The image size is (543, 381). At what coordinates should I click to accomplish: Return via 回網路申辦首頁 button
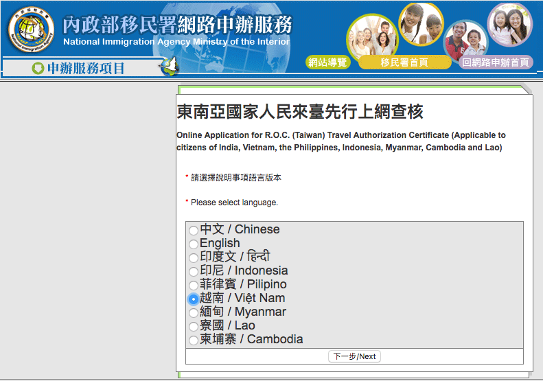496,62
